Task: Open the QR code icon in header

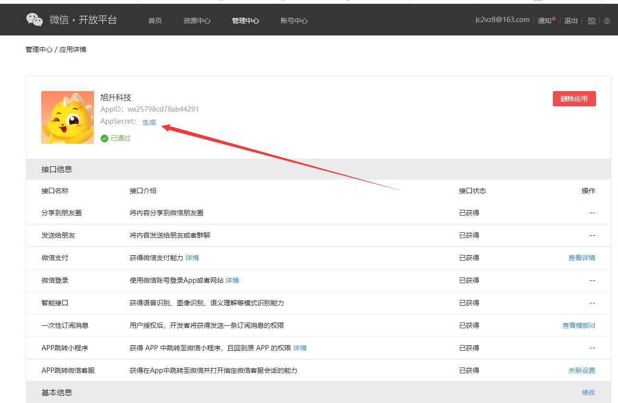Action: (592, 21)
